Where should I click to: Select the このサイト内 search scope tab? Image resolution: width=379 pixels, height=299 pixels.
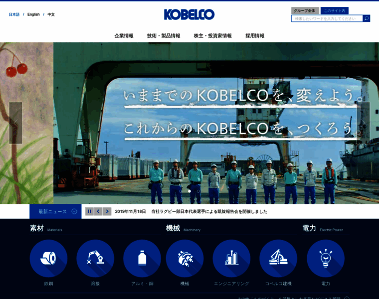pos(335,10)
